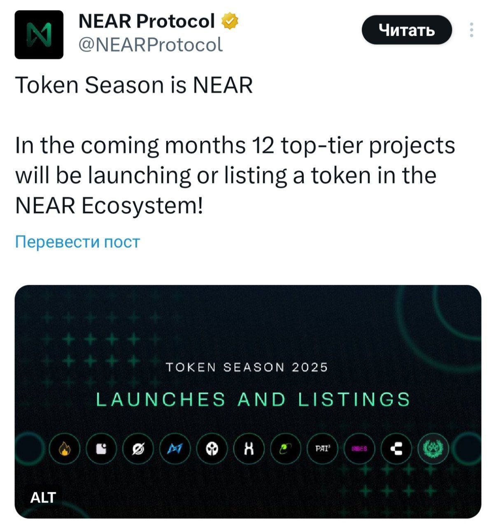Click the H-shaped project logo
Screen dimensions: 496x527
pos(248,448)
